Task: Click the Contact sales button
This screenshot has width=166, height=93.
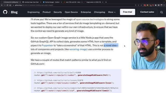Action: 147,12
